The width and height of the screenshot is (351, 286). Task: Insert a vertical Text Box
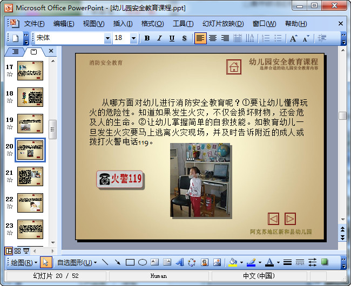[167, 262]
